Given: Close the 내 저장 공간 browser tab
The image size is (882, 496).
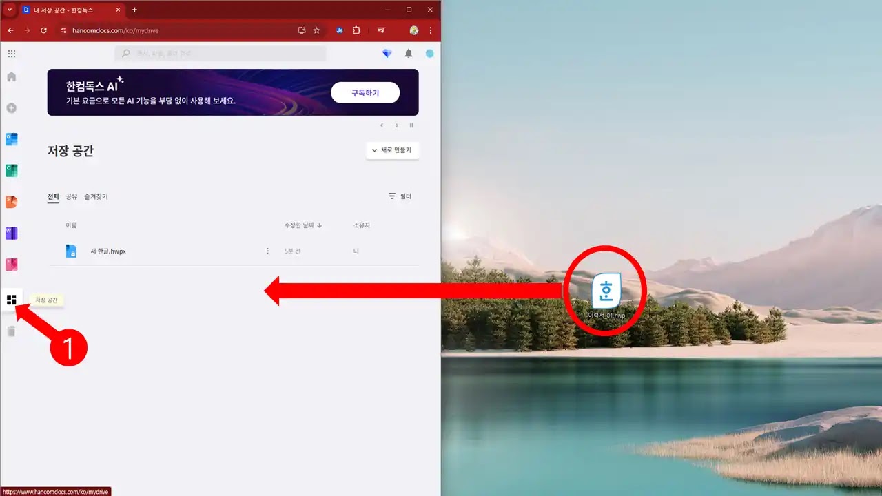Looking at the screenshot, I should pos(116,10).
